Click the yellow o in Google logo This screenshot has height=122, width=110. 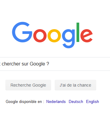pos(54,36)
